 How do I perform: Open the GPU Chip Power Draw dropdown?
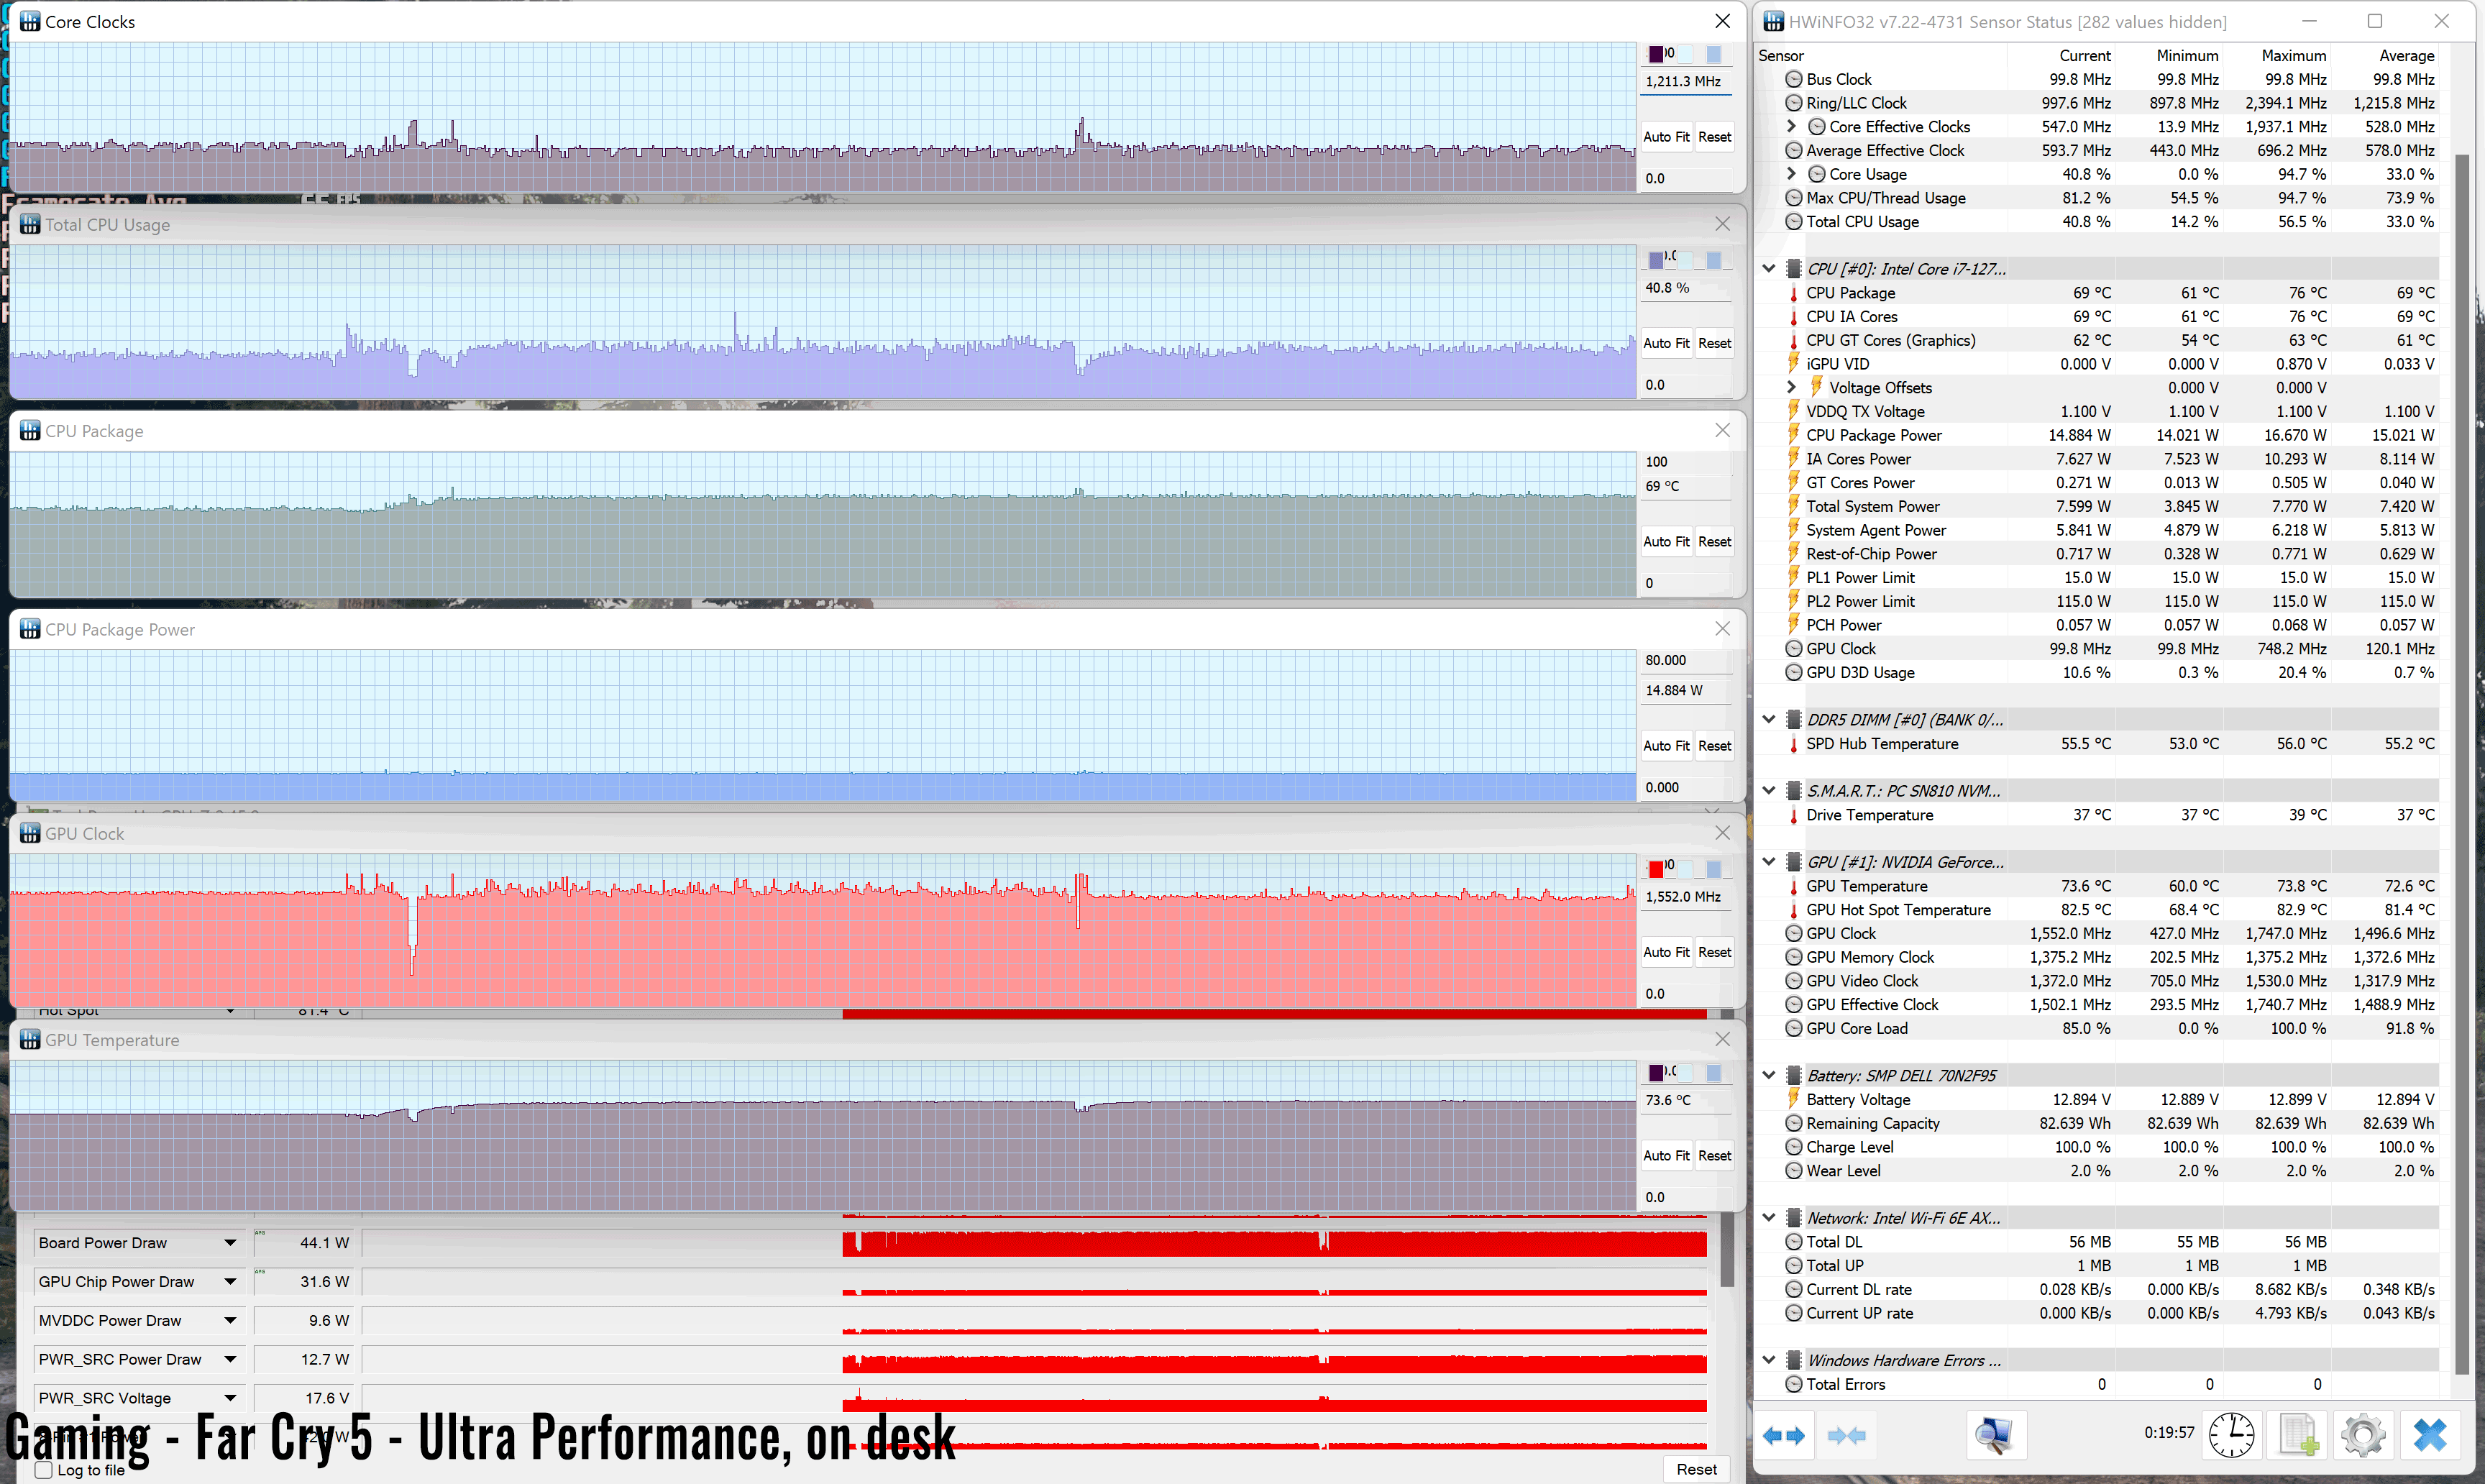coord(230,1282)
